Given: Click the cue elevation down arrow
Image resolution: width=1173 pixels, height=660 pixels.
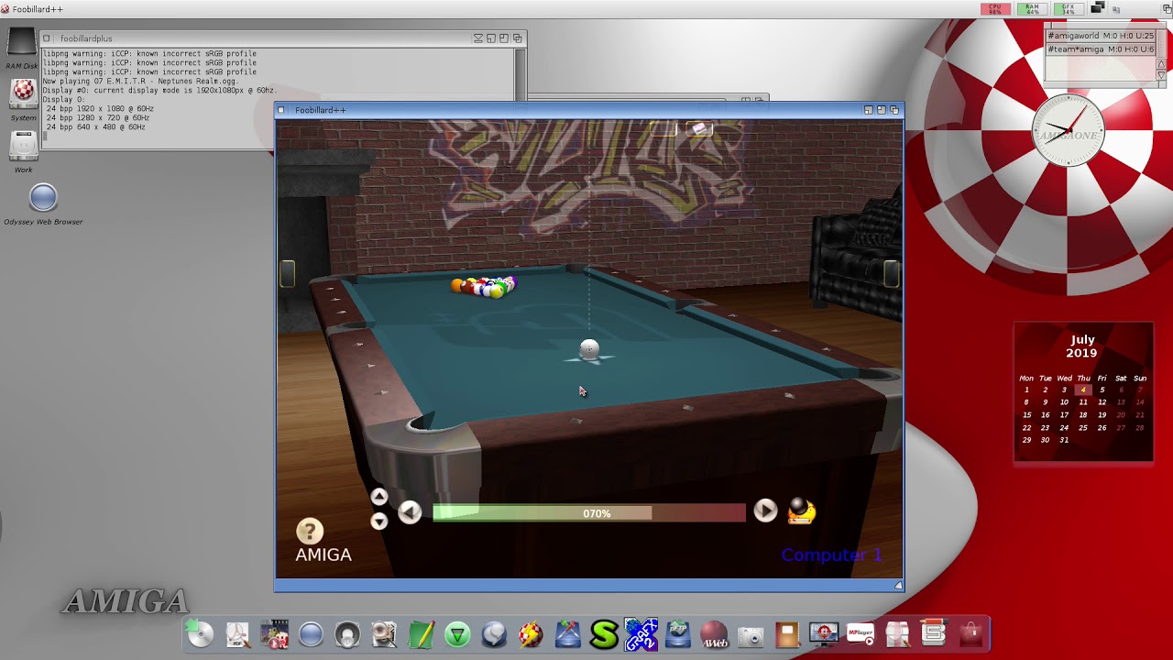Looking at the screenshot, I should pyautogui.click(x=378, y=521).
